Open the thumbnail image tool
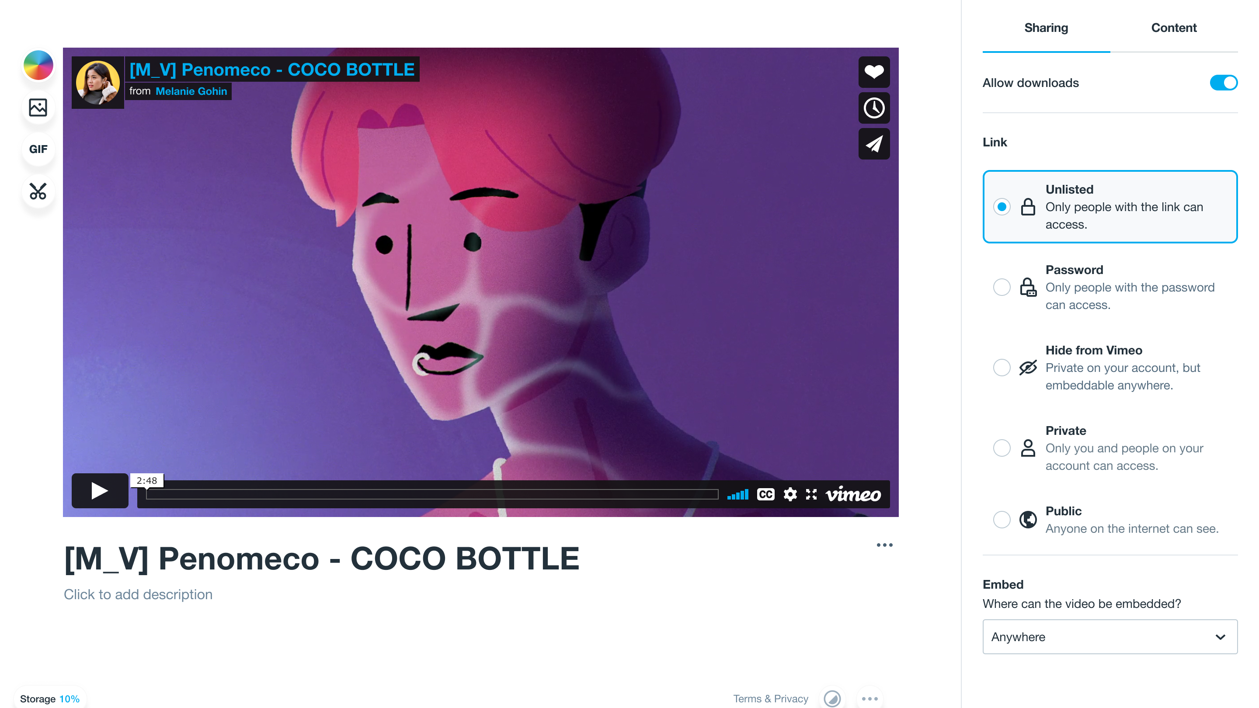The width and height of the screenshot is (1259, 708). [38, 107]
